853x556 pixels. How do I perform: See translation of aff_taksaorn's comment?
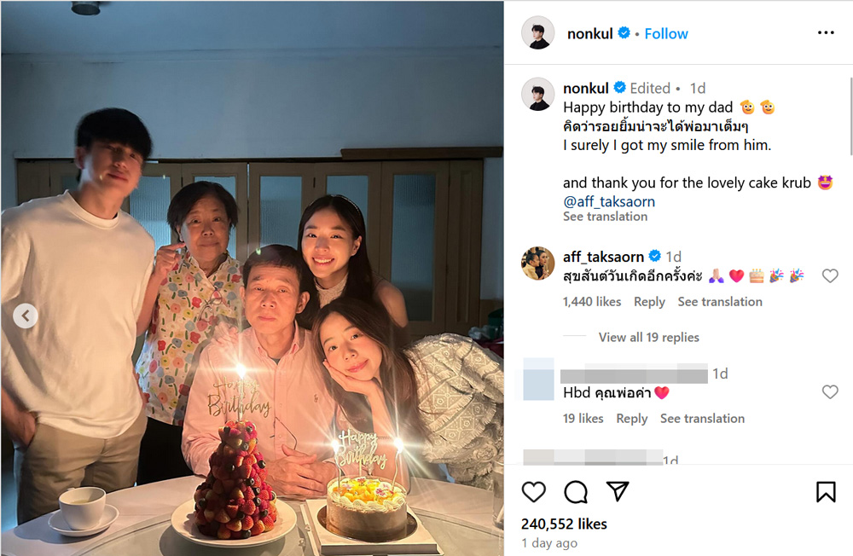[720, 302]
